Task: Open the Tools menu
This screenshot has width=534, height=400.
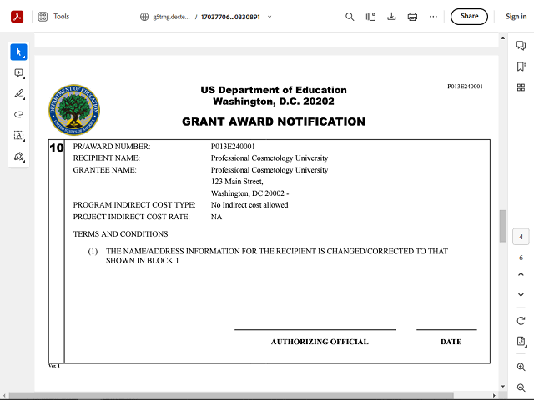Action: 61,17
